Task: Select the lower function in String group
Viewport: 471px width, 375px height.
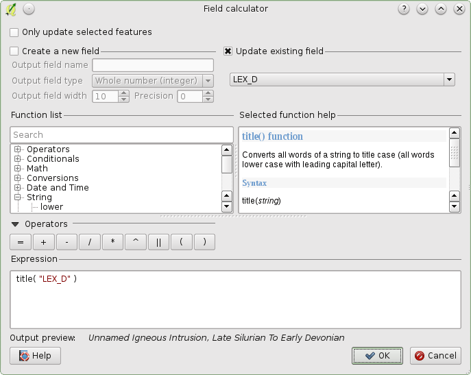Action: tap(51, 207)
